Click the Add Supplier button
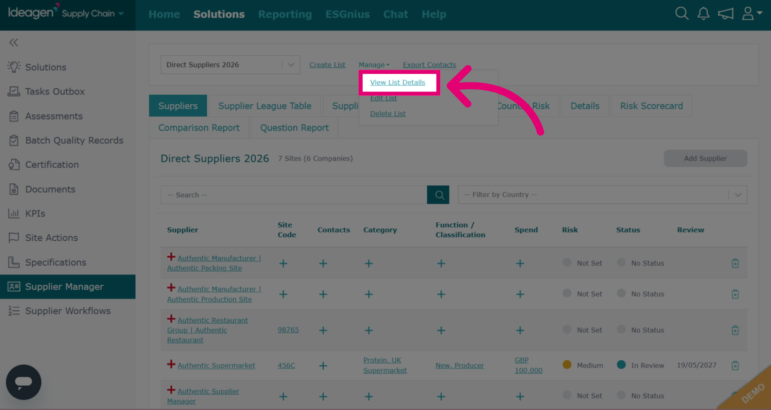 [705, 158]
